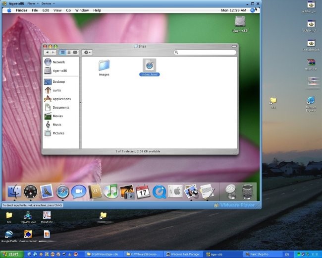Viewport: 322px width, 258px height.
Task: Go to Network in Finder sidebar
Action: [x=54, y=62]
